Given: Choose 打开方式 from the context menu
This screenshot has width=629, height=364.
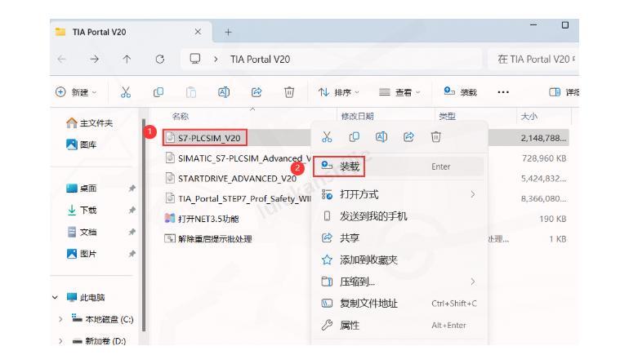Looking at the screenshot, I should pyautogui.click(x=399, y=194).
